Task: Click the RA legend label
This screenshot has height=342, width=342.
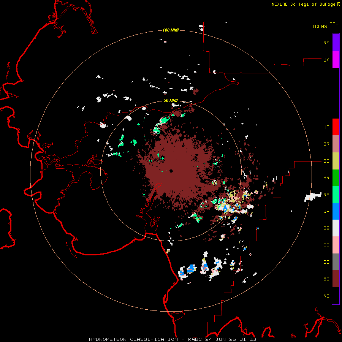Action: (326, 195)
